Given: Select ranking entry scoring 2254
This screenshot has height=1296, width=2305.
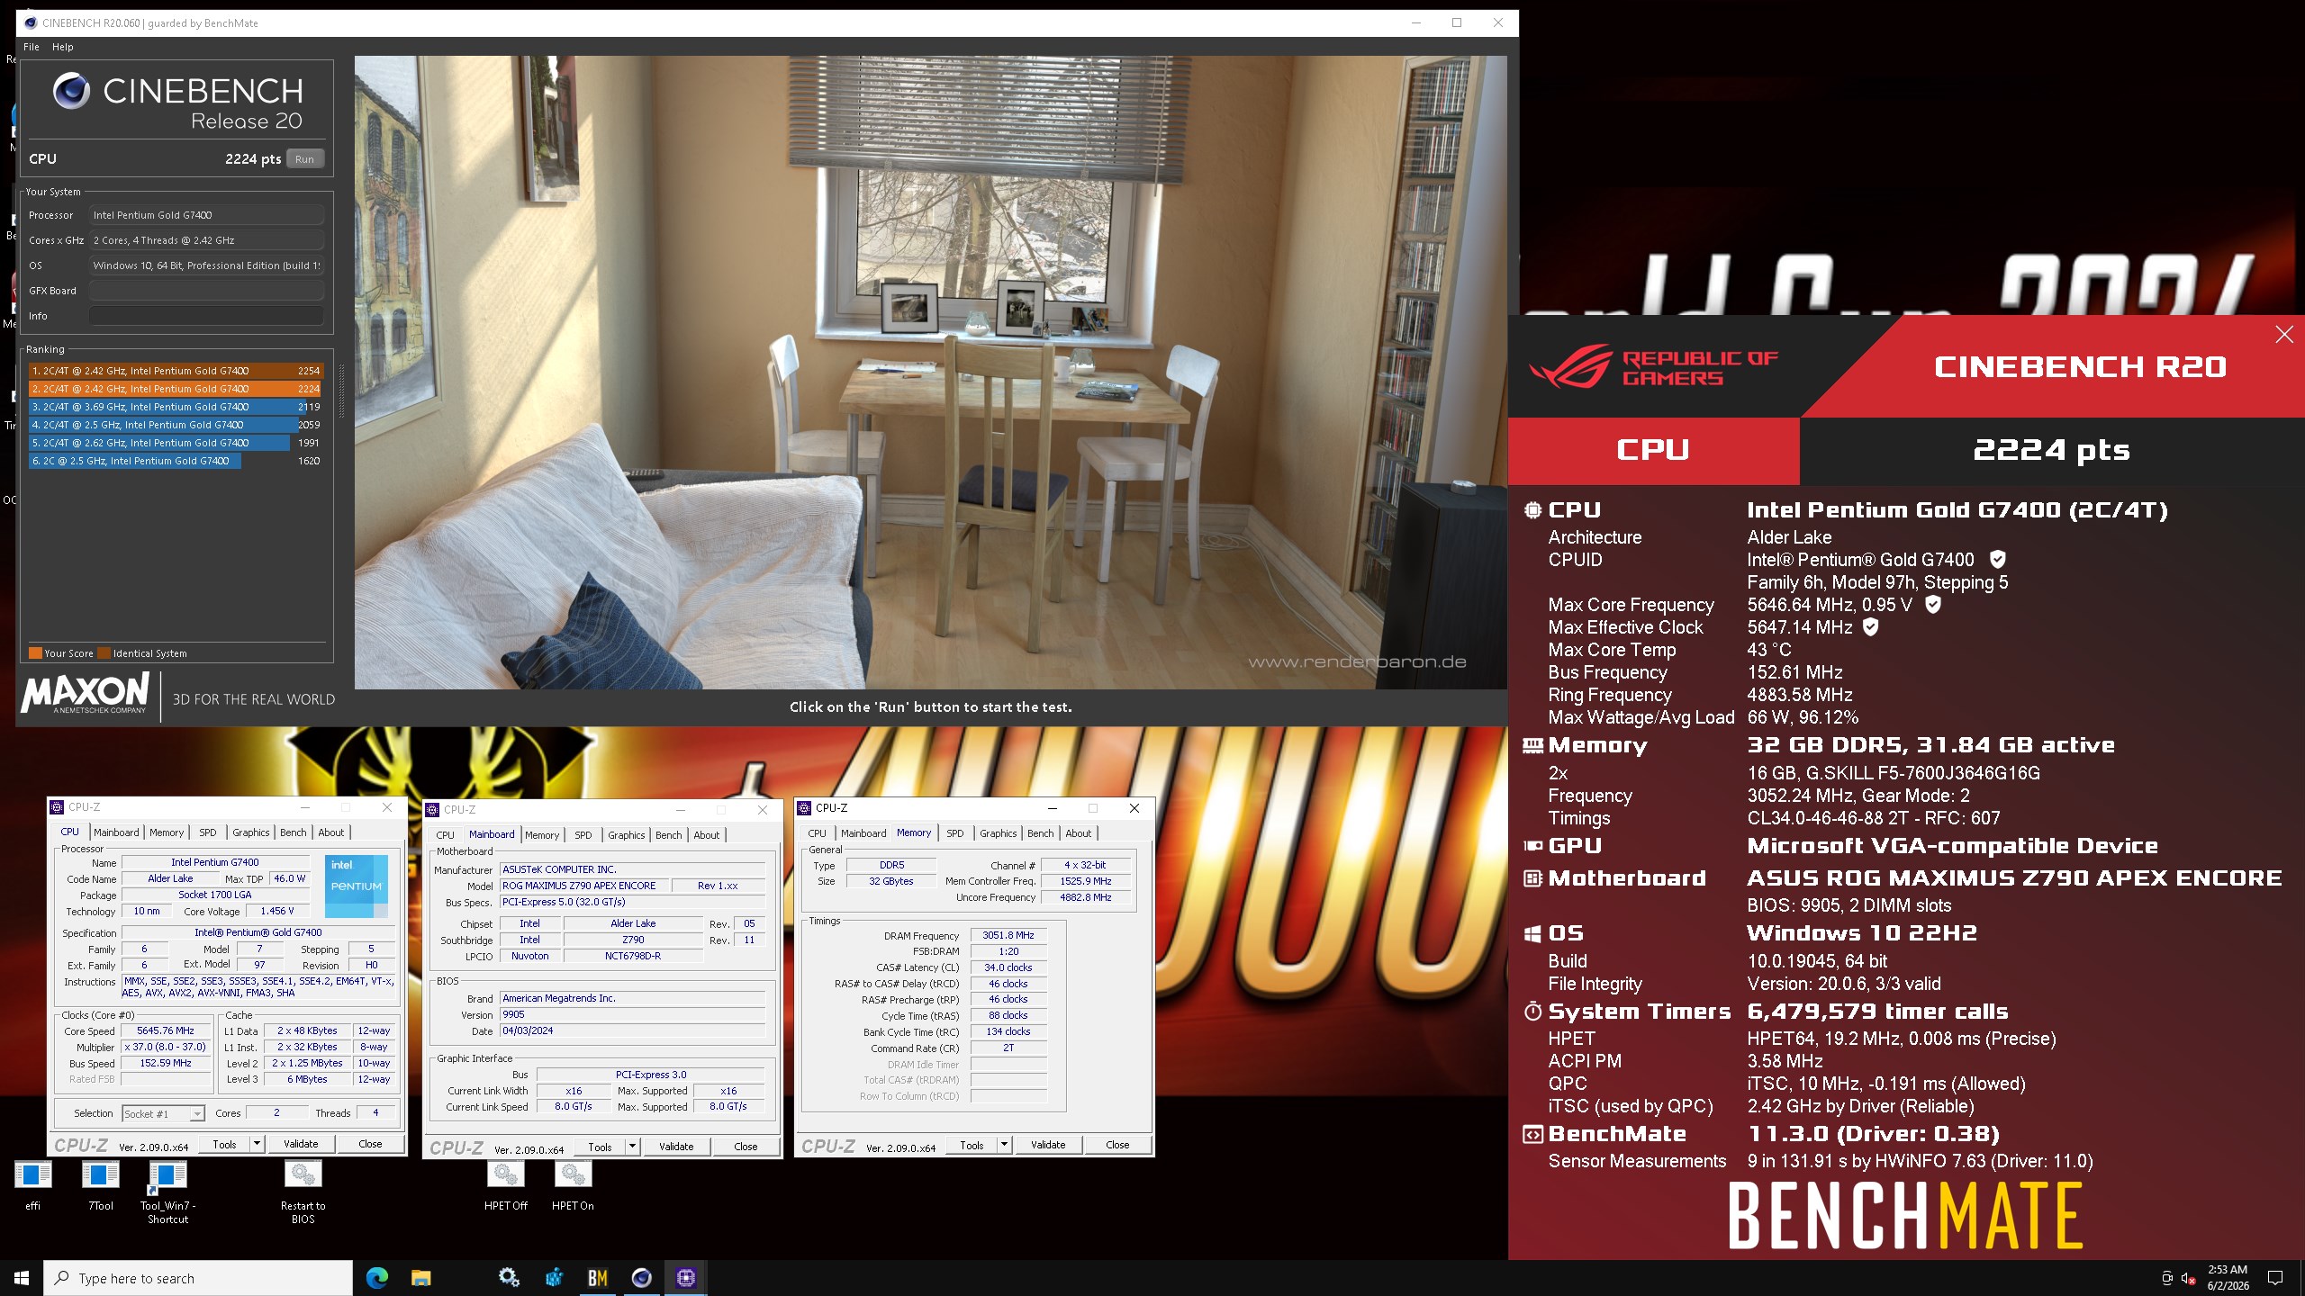Looking at the screenshot, I should (176, 371).
